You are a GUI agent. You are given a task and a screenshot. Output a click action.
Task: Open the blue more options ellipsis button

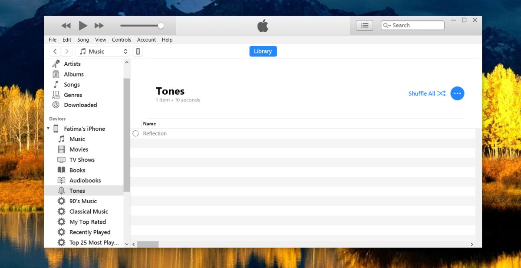pos(457,93)
